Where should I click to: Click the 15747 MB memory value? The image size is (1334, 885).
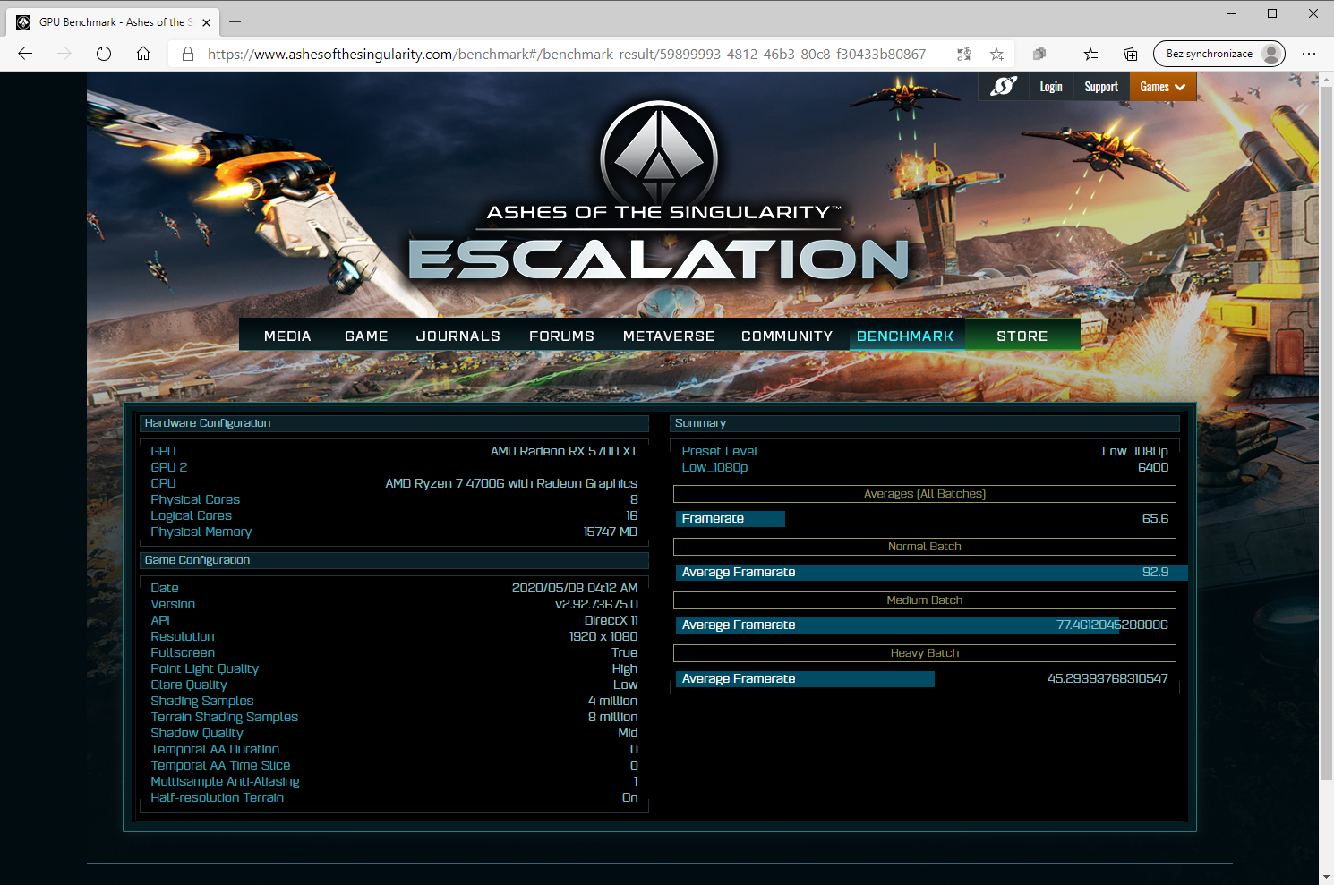pyautogui.click(x=611, y=532)
